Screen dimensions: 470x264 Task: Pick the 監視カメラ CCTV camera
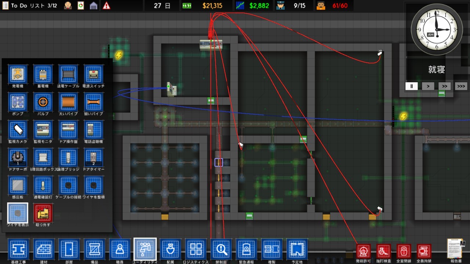pyautogui.click(x=17, y=129)
